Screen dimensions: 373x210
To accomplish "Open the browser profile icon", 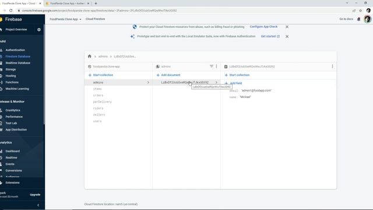I will tap(368, 10).
